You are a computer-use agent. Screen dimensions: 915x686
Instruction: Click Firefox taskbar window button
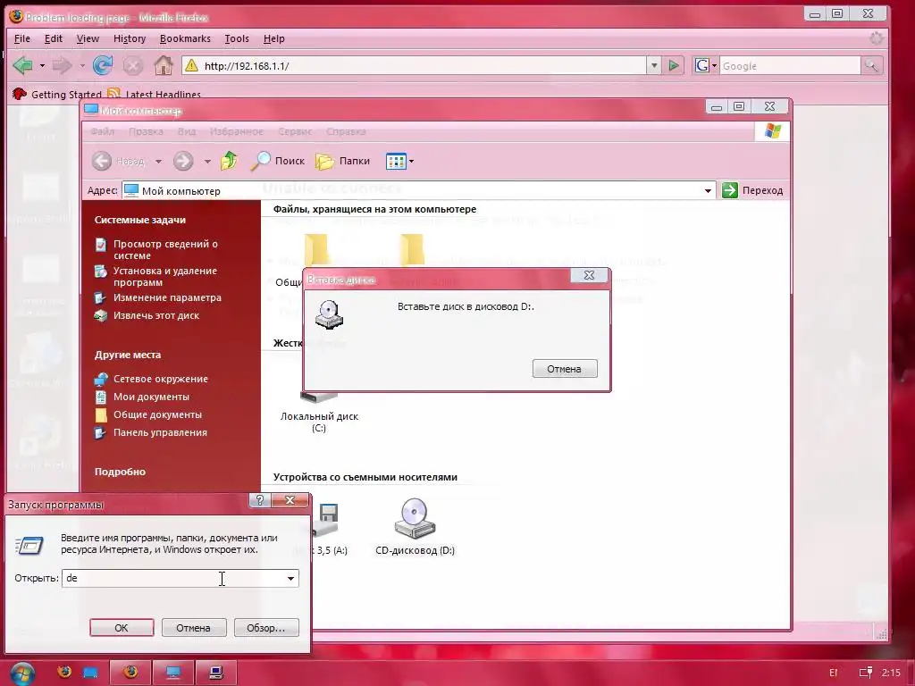click(130, 673)
